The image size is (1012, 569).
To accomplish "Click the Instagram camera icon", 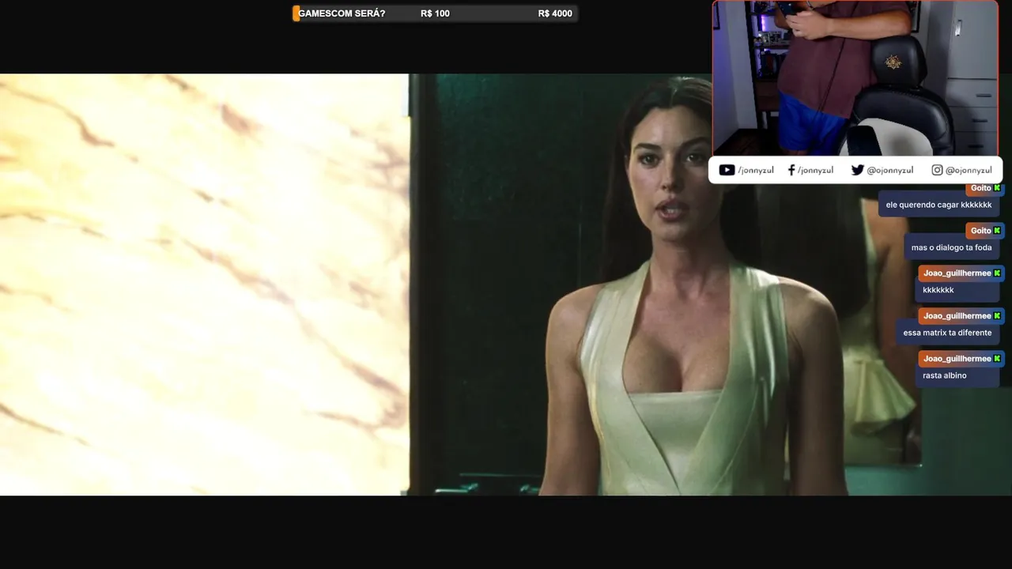I will pyautogui.click(x=937, y=170).
